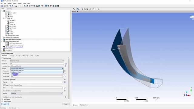Enable the Low Periodic checkbox

point(6,26)
